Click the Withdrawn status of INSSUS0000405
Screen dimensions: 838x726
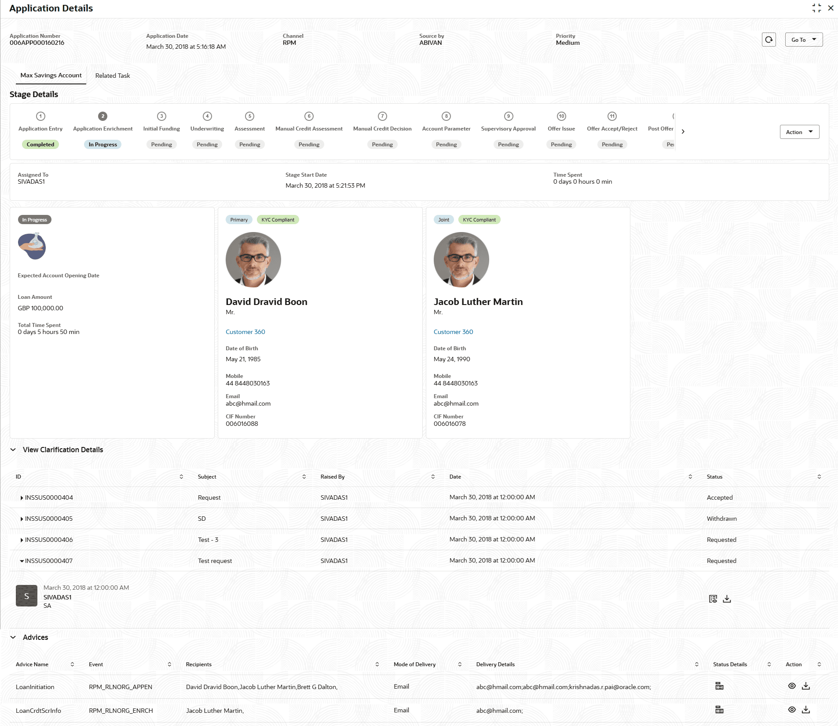(721, 519)
